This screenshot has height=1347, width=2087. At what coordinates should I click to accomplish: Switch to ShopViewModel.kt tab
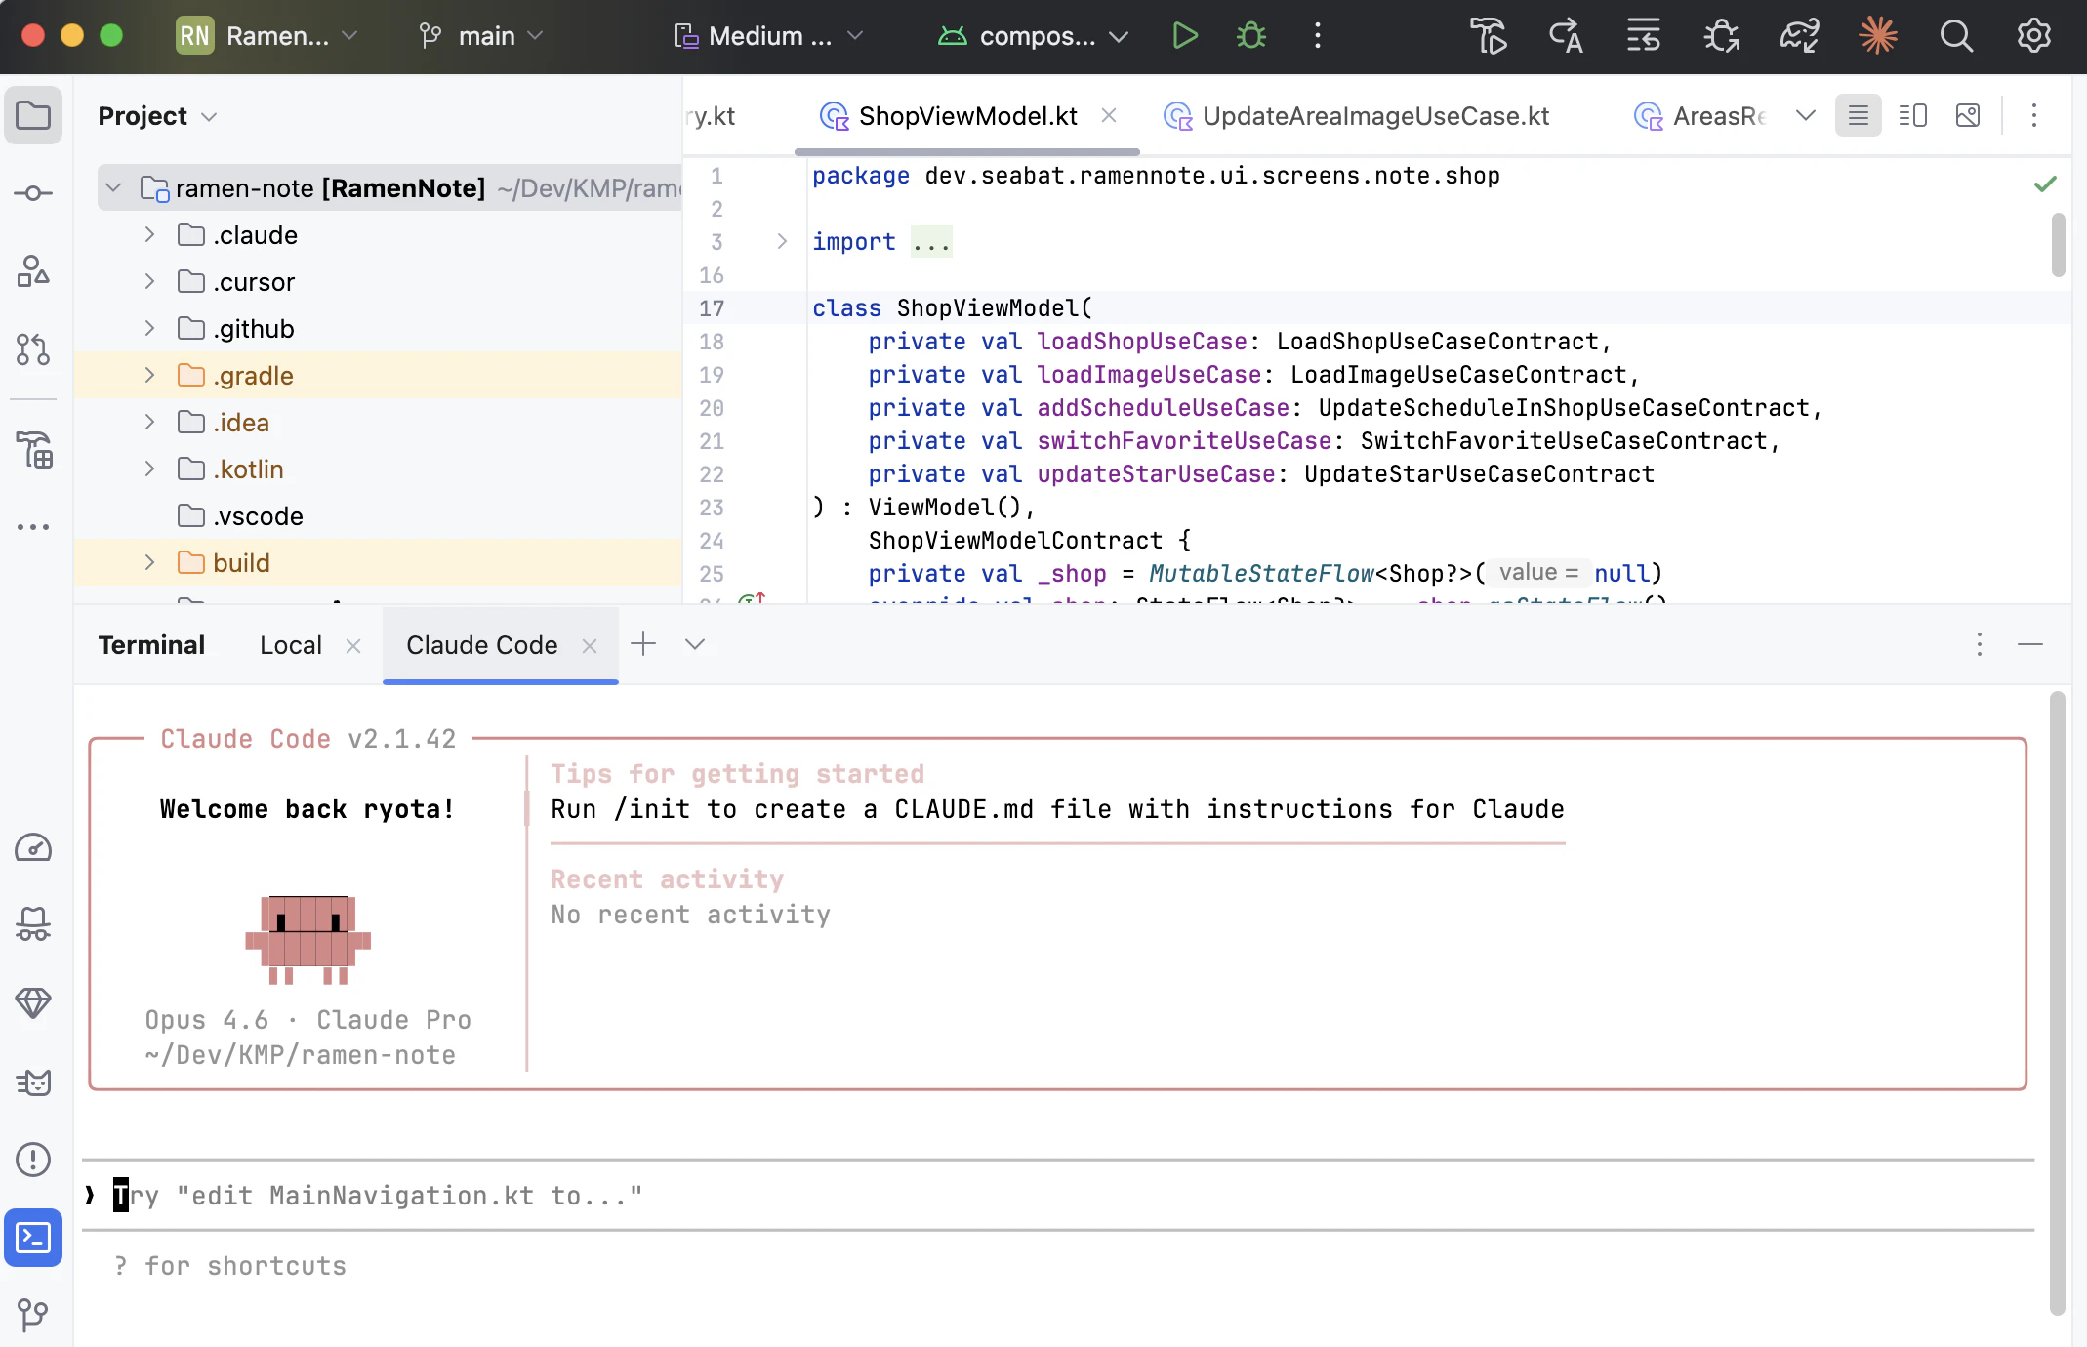(x=966, y=116)
